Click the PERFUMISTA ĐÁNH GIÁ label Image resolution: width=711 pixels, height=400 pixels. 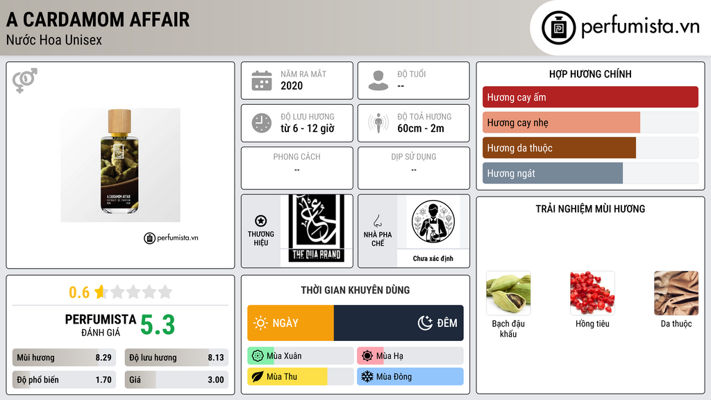tap(101, 325)
